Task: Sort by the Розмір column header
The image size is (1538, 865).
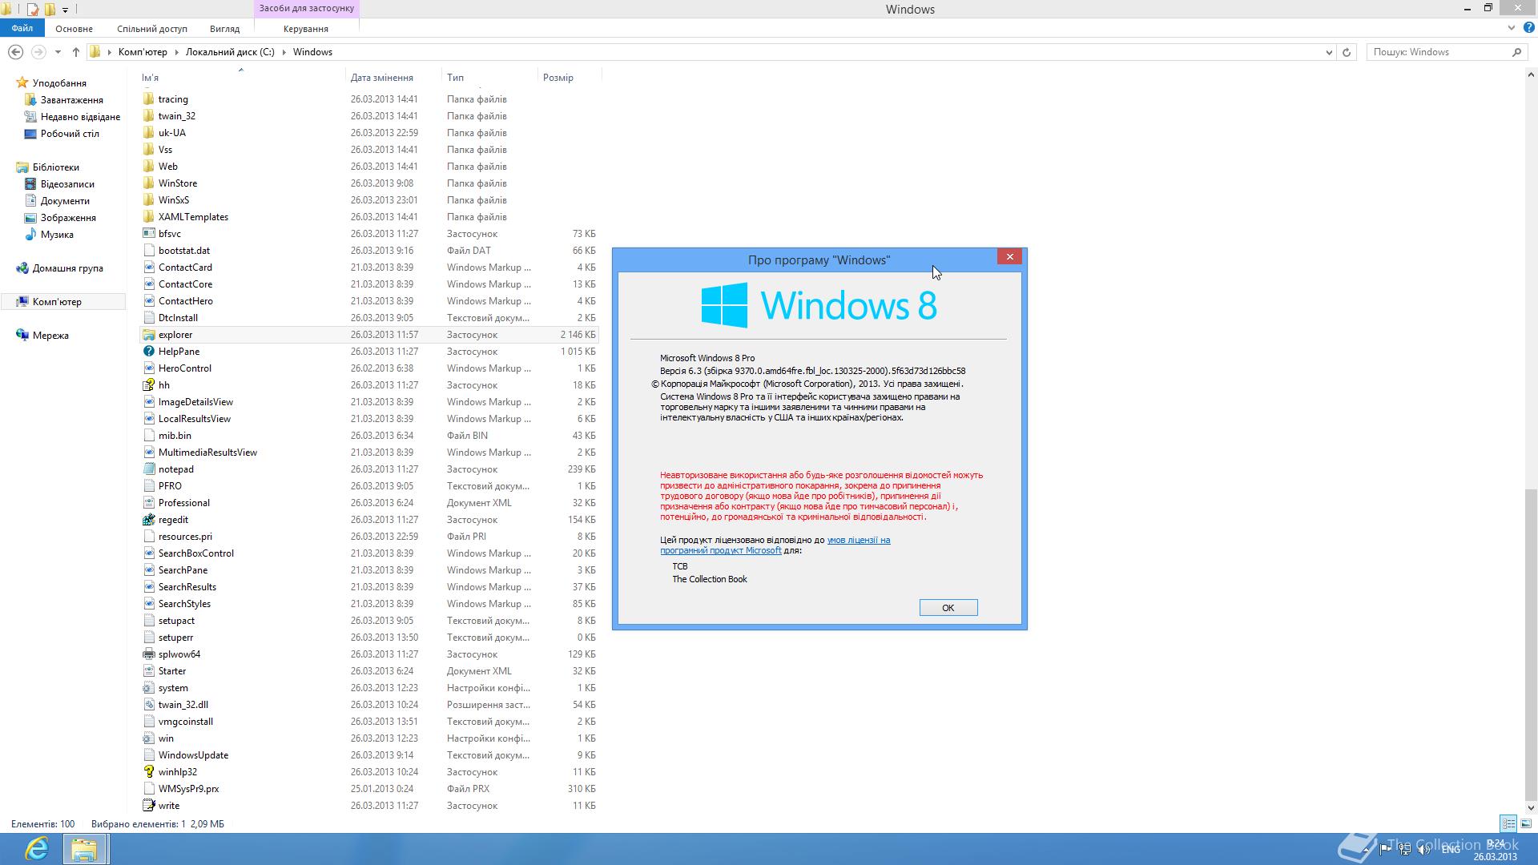Action: click(x=569, y=78)
